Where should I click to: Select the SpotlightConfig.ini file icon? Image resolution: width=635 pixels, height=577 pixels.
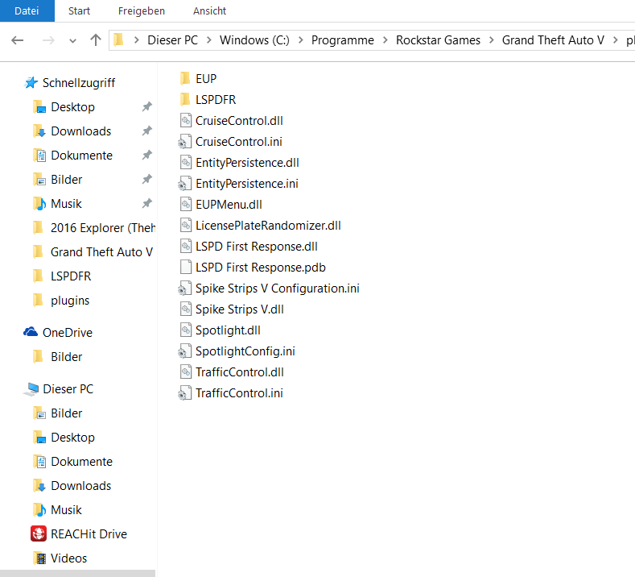click(x=184, y=351)
